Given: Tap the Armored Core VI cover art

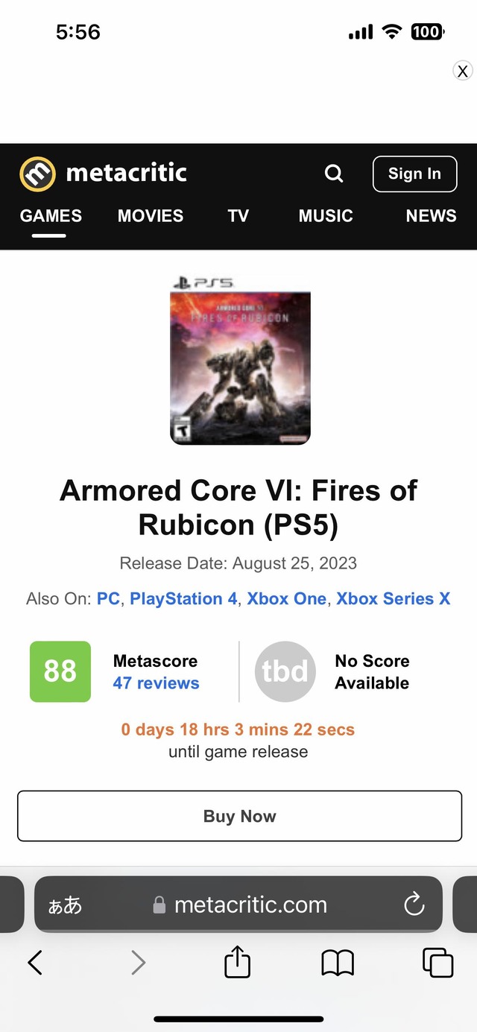Looking at the screenshot, I should click(240, 368).
